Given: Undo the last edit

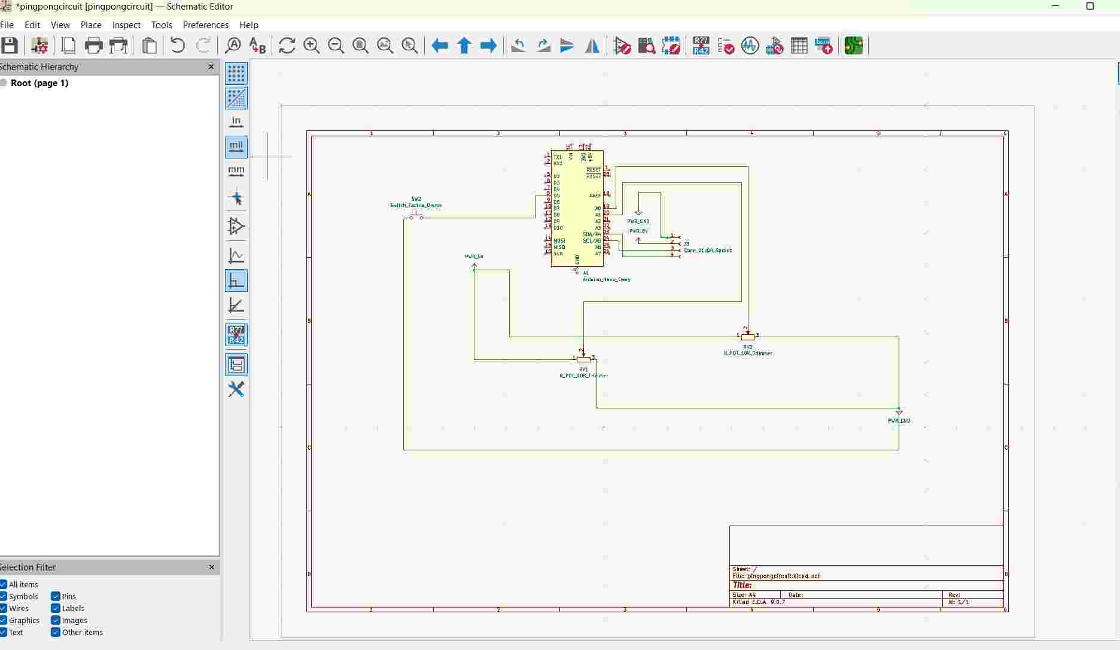Looking at the screenshot, I should pos(177,45).
